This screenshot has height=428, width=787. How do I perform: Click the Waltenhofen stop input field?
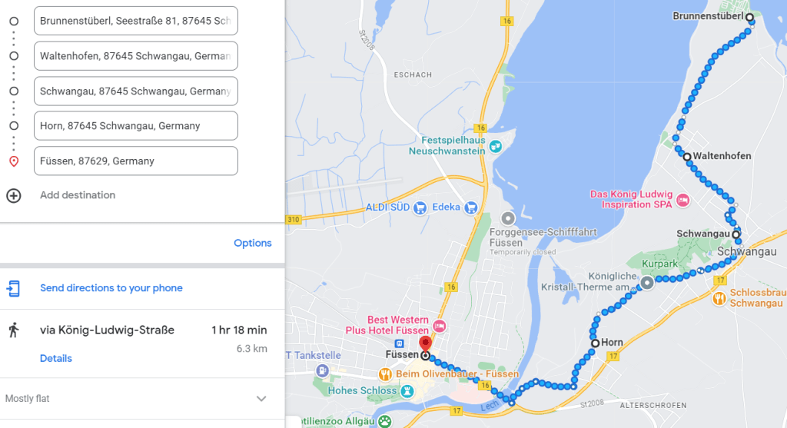[x=136, y=56]
